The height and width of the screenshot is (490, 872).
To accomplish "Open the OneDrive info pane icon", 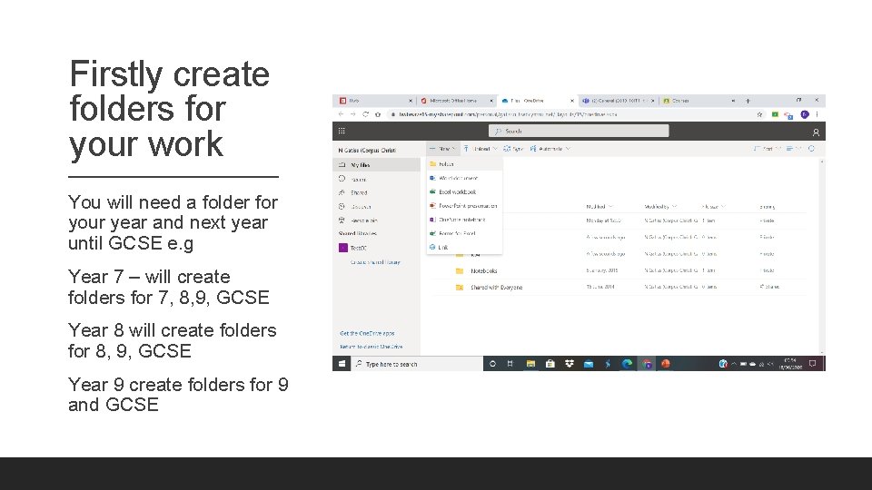I will (811, 149).
